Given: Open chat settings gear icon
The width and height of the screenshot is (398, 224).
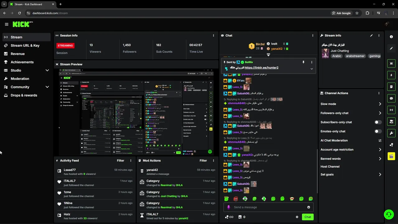Looking at the screenshot, I should pos(297,217).
